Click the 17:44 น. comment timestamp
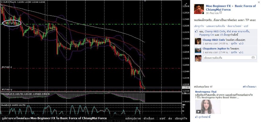261x122 pixels. tap(215, 52)
